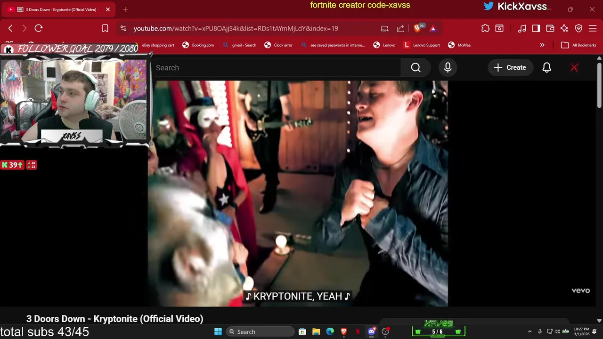Screen dimensions: 603x339
Task: Open Discord from taskbar
Action: pos(372,332)
